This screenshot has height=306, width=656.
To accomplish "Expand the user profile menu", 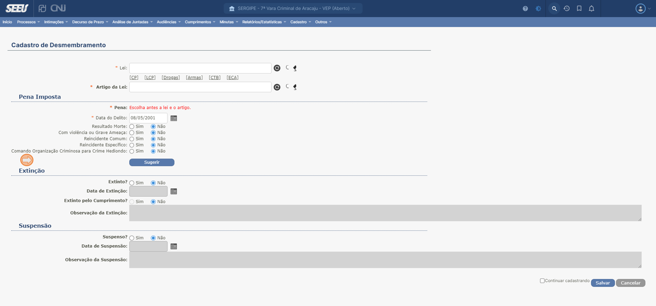I will tap(642, 8).
